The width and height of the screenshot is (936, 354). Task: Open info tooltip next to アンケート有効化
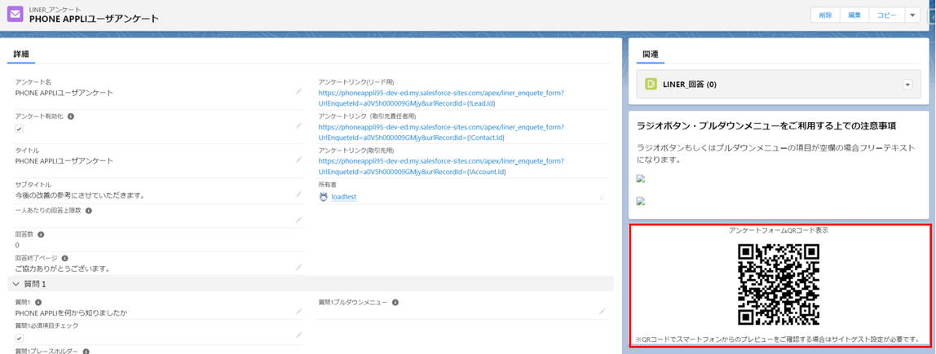[x=70, y=116]
